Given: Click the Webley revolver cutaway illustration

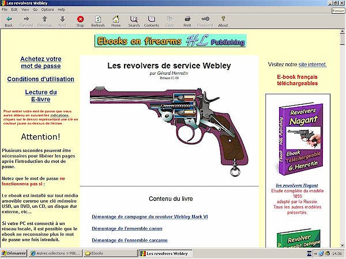Looking at the screenshot, I should (x=169, y=131).
